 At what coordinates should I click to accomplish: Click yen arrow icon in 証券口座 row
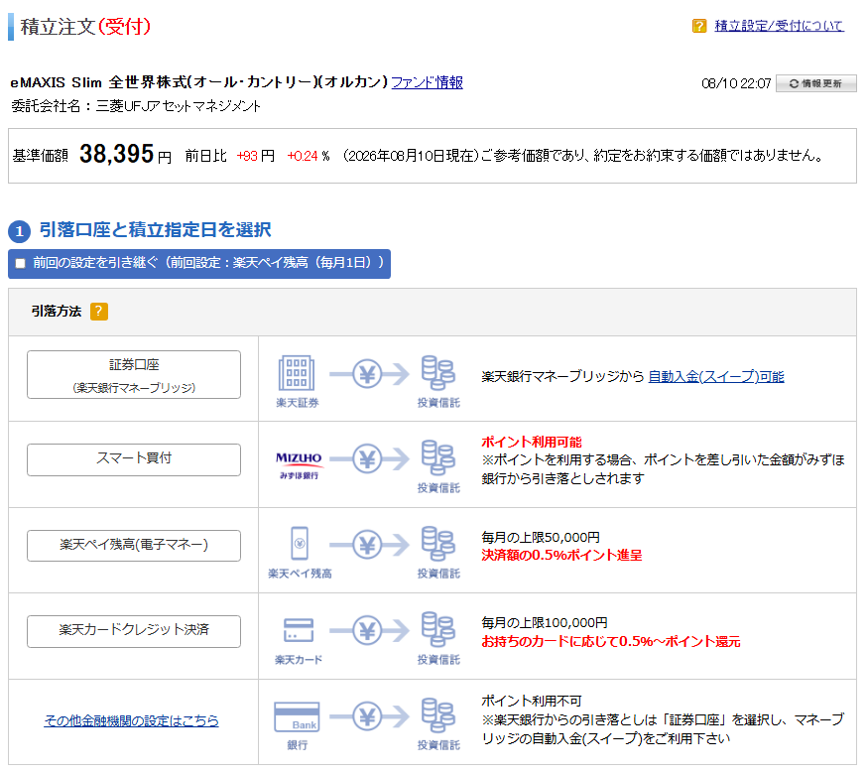(x=369, y=374)
